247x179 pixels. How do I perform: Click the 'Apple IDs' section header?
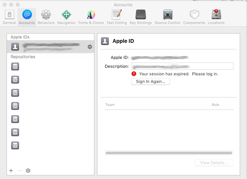click(20, 37)
